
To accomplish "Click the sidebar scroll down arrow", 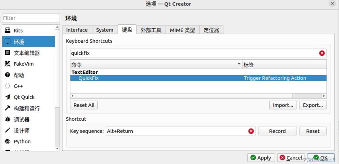I will tap(57, 149).
